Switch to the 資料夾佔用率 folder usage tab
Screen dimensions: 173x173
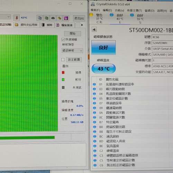click(26, 25)
